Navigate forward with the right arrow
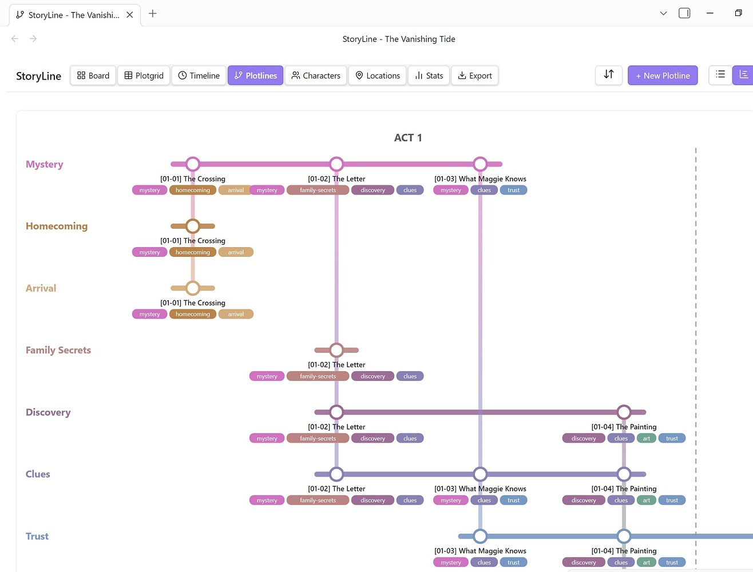The width and height of the screenshot is (753, 572). [x=33, y=39]
